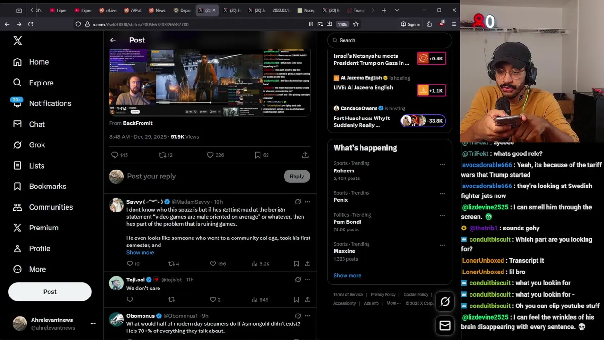Open floating Messages envelope button
The height and width of the screenshot is (340, 604).
pyautogui.click(x=445, y=325)
